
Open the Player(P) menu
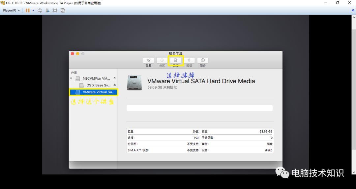(x=11, y=11)
